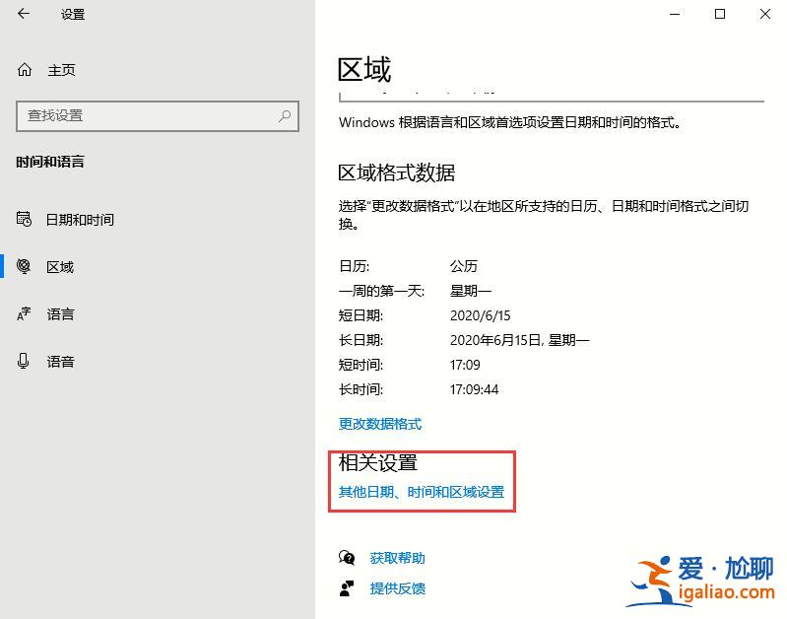Click the 长日期 value 2020年6月15日
The height and width of the screenshot is (619, 787).
pos(519,340)
